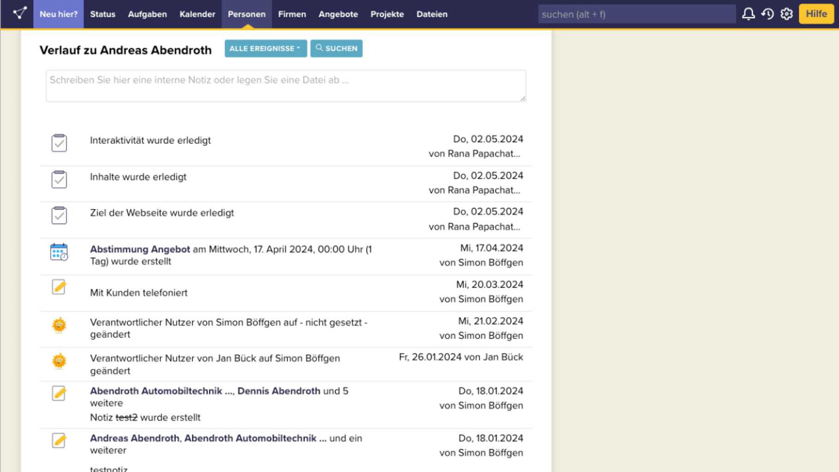Click note icon next to Mit Kunden telefoniert
Screen dimensions: 839x472
point(59,287)
